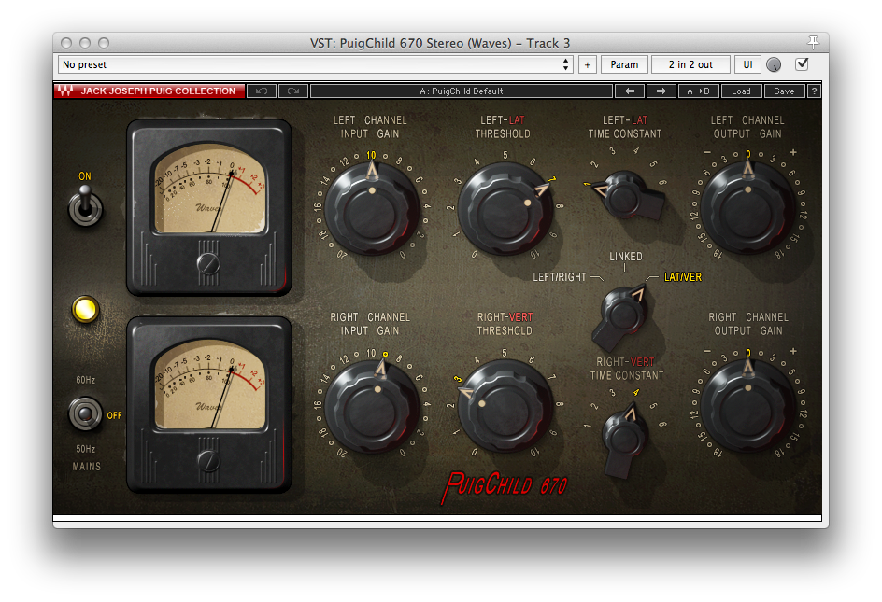This screenshot has width=882, height=602.
Task: Open the 2 in 2 out routing menu
Action: pyautogui.click(x=690, y=64)
